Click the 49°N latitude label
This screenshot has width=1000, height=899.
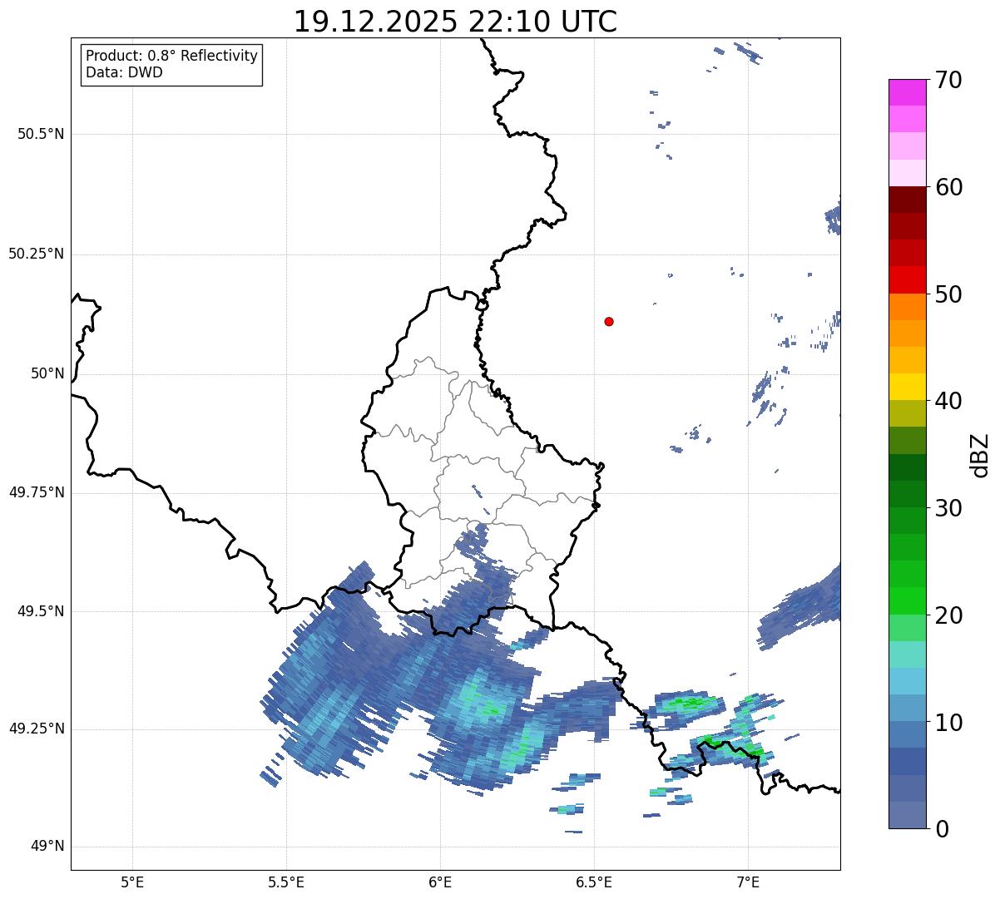[x=47, y=846]
